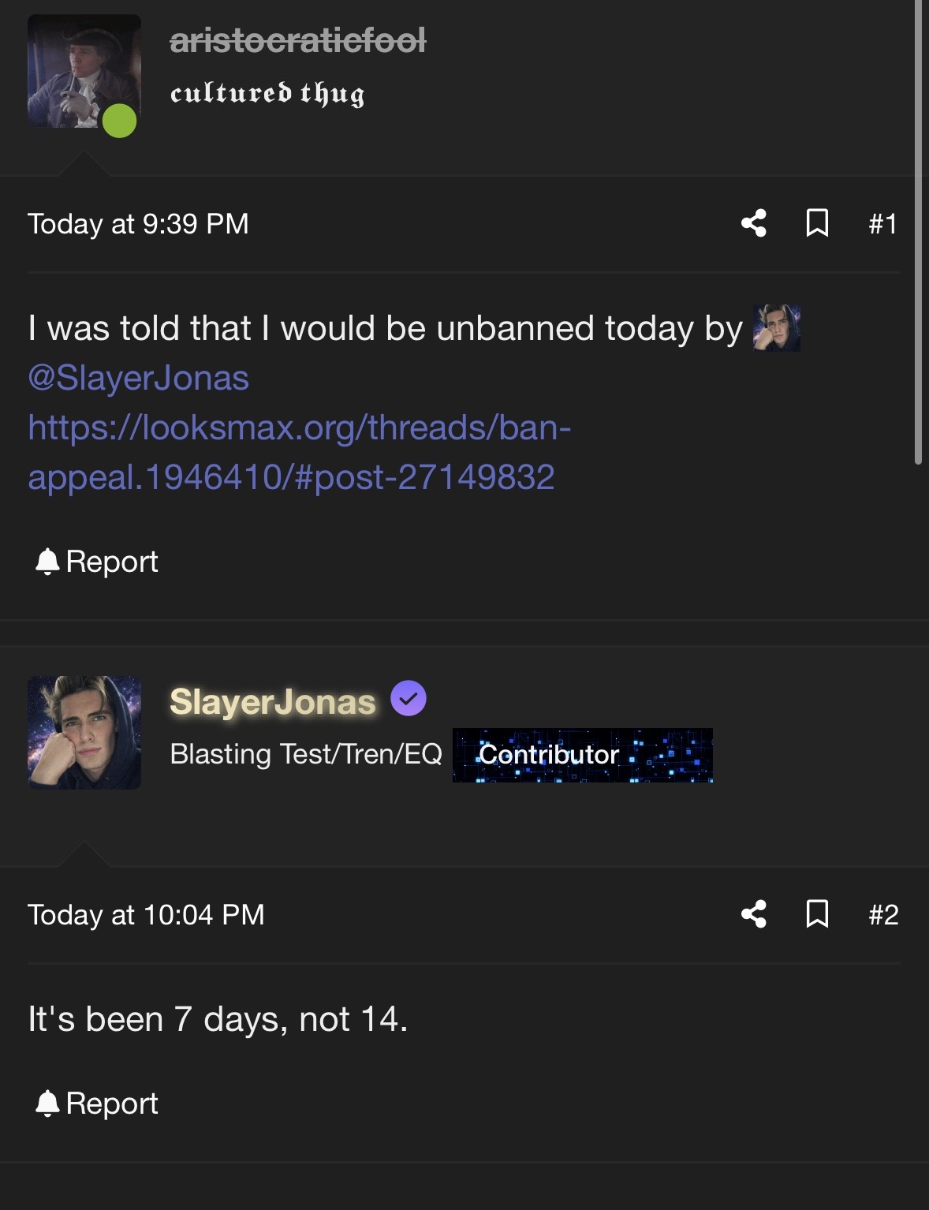Open the SlayerJonas username link

point(273,701)
